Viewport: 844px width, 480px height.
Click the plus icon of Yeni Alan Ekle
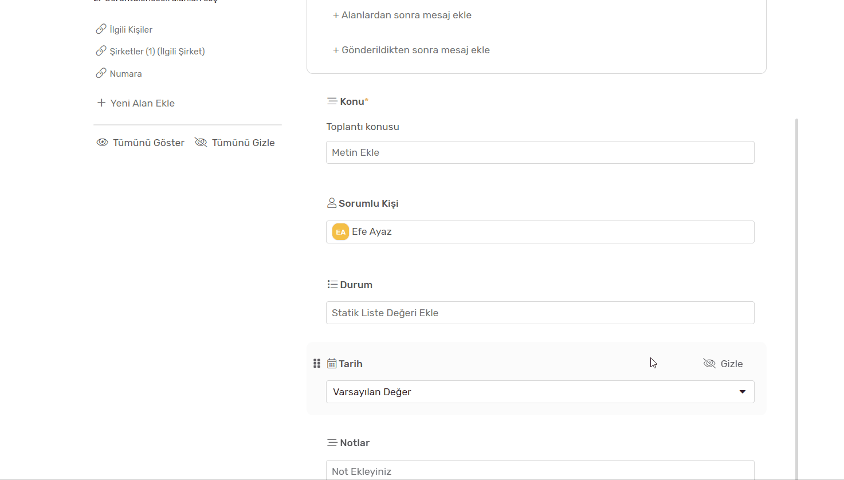[x=101, y=103]
